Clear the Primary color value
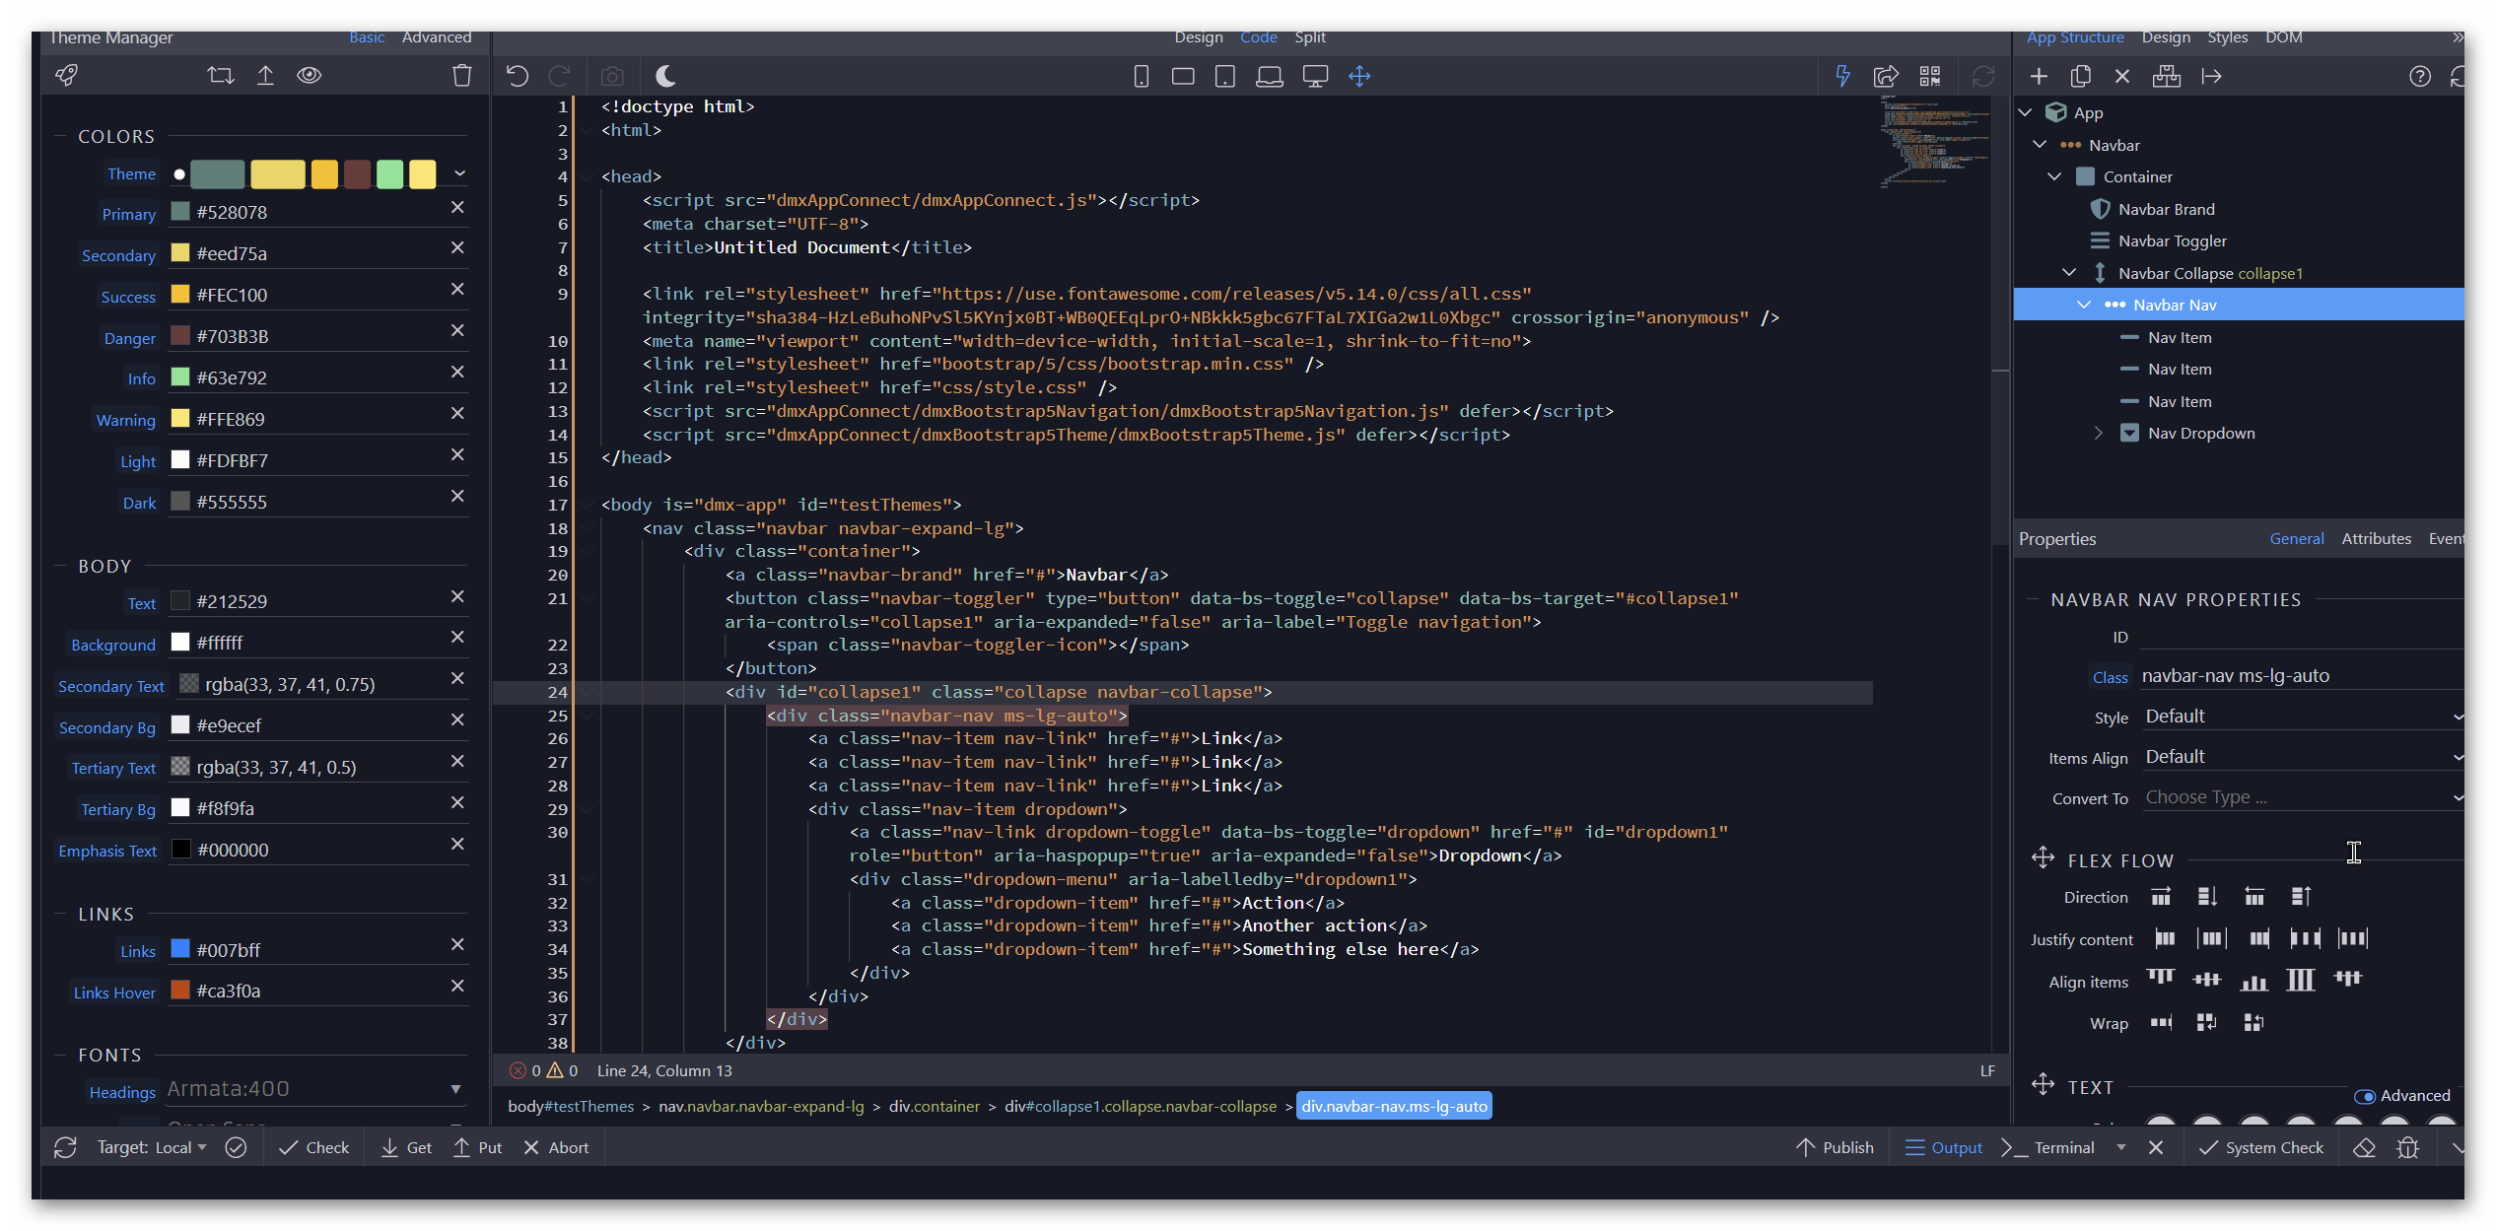The width and height of the screenshot is (2496, 1231). point(457,207)
